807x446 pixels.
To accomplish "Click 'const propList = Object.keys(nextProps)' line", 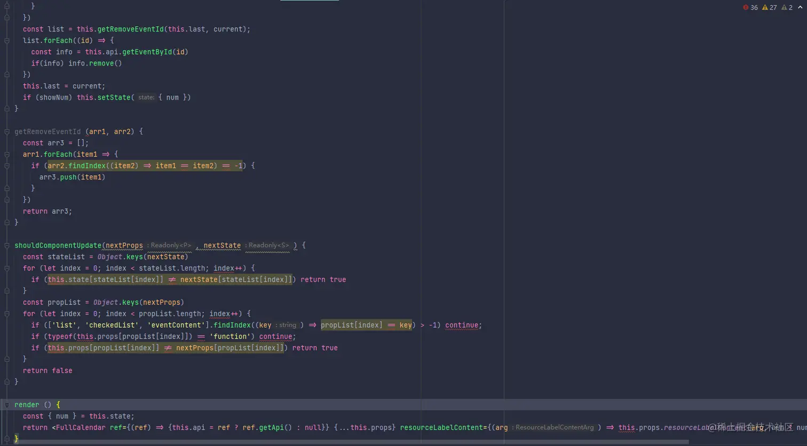I will point(104,302).
